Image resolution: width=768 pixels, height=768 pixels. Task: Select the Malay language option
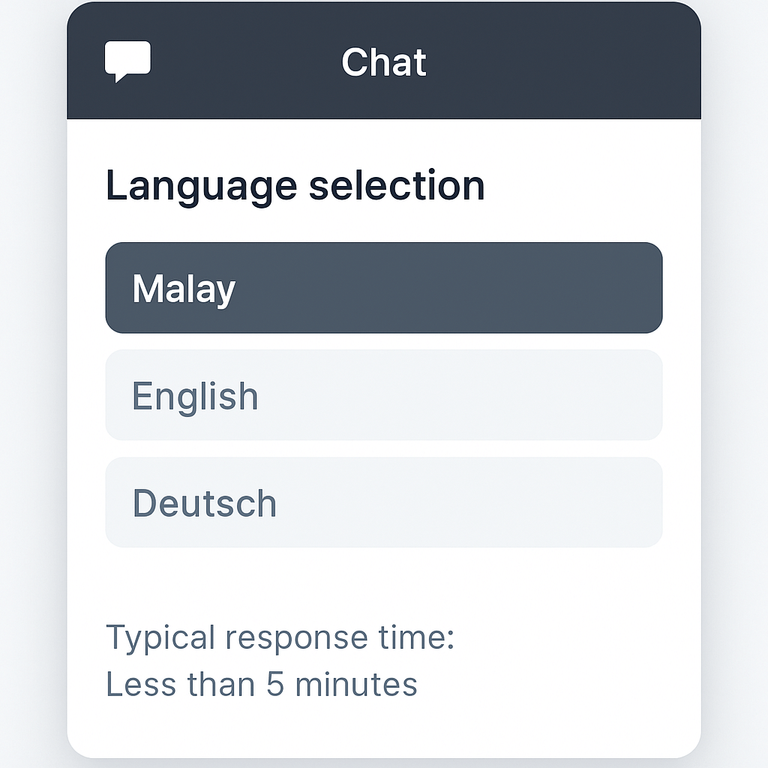click(383, 288)
